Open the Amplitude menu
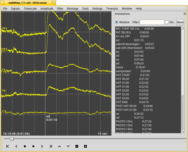 click(47, 9)
